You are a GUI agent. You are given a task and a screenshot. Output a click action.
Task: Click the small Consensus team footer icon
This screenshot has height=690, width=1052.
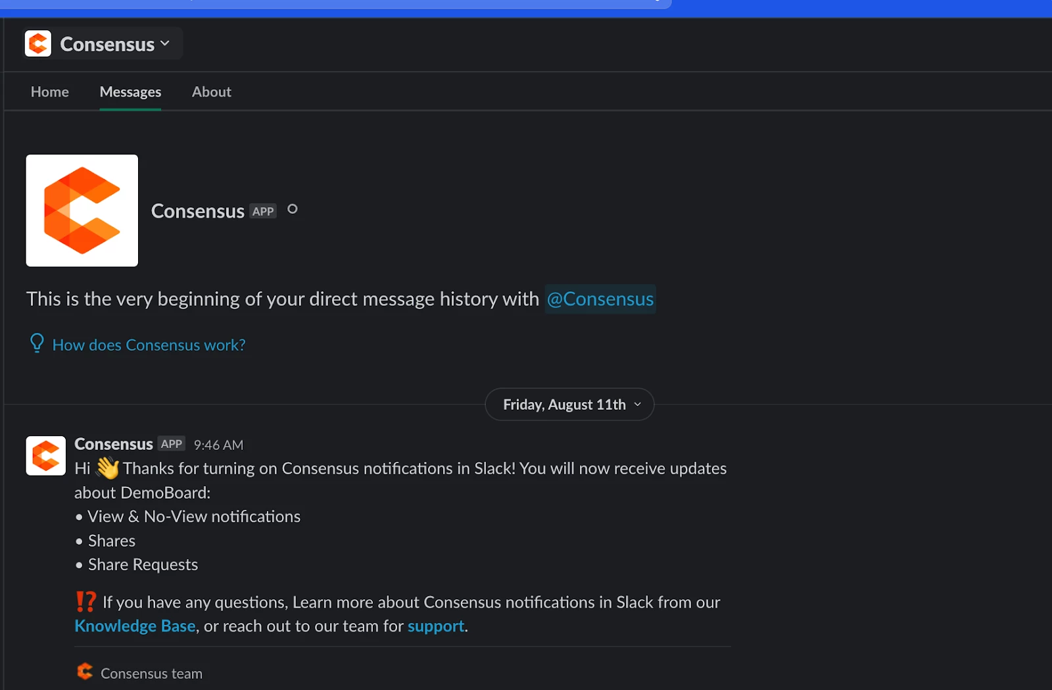pos(85,672)
